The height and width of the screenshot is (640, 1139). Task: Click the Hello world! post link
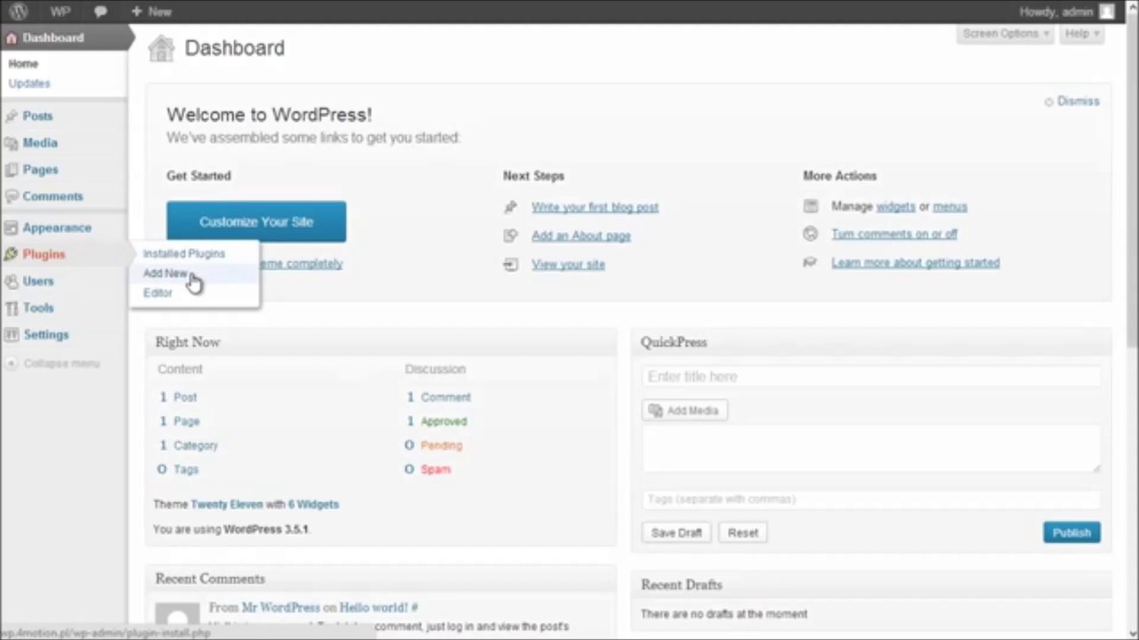[x=374, y=607]
